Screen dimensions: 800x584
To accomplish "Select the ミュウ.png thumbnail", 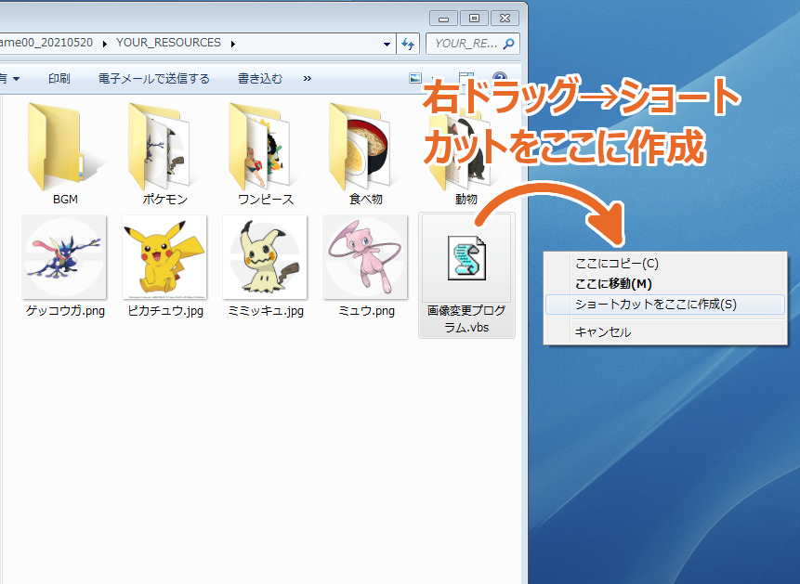I will (x=365, y=257).
